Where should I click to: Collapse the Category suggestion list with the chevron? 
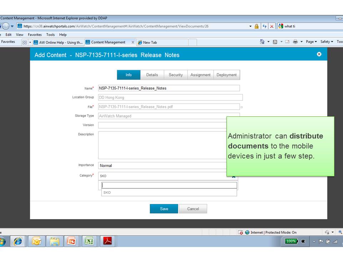[234, 176]
